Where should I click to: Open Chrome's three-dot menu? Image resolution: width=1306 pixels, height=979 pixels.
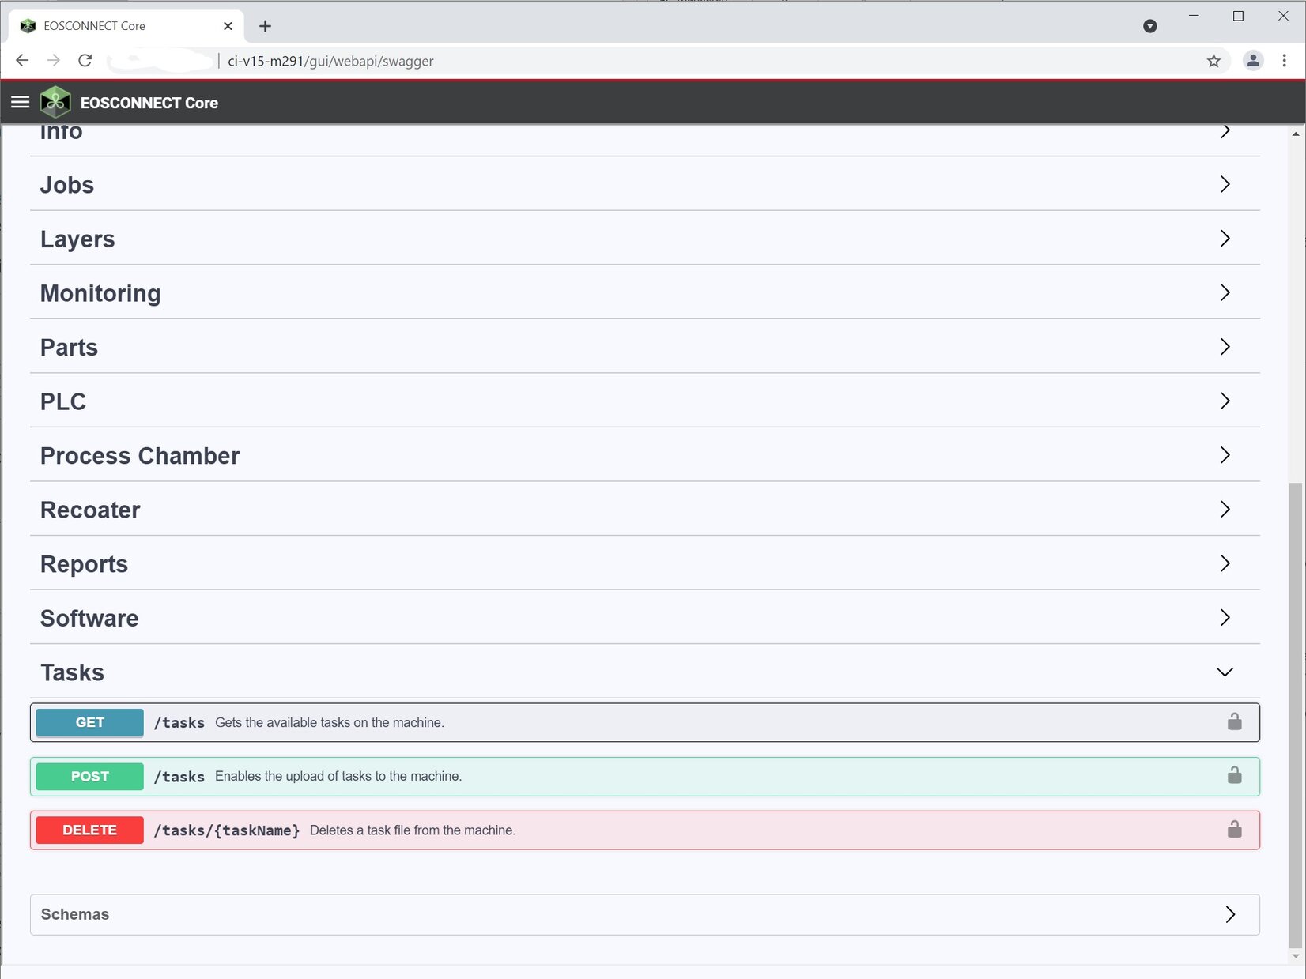pyautogui.click(x=1284, y=61)
